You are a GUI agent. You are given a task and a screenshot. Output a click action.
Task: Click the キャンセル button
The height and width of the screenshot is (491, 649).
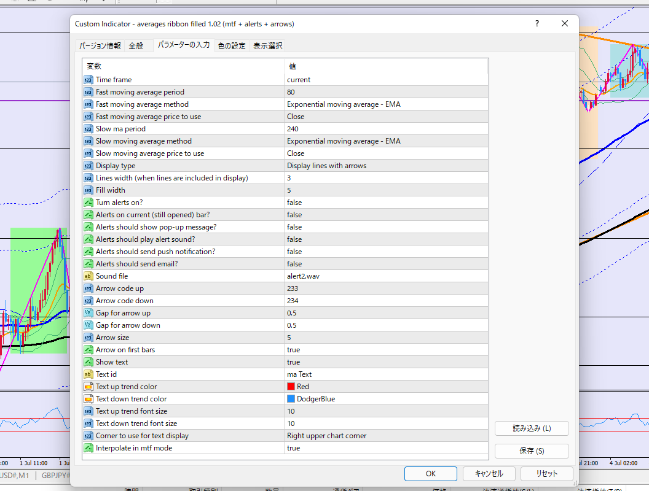pyautogui.click(x=489, y=474)
